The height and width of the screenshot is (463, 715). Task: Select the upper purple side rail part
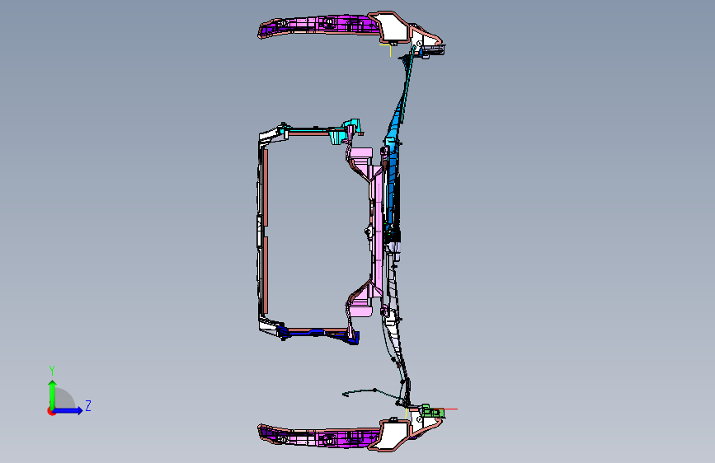319,25
